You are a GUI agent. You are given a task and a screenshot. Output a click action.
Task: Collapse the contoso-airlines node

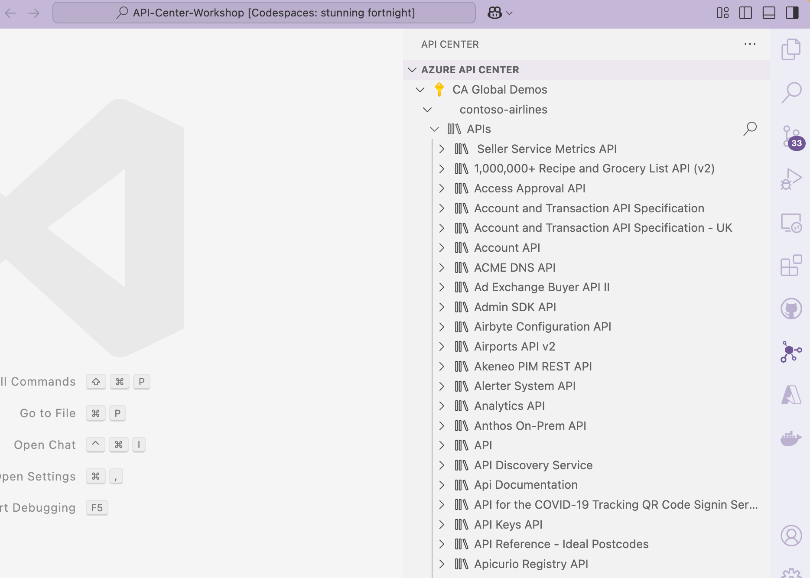427,110
